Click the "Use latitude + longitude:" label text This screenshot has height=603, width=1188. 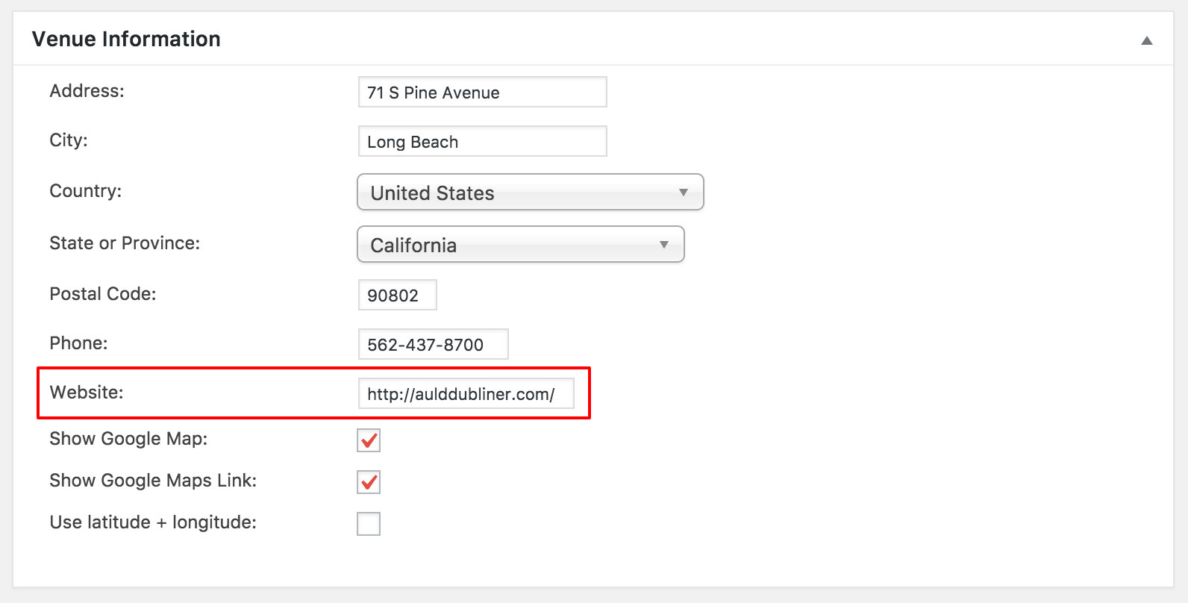(153, 522)
